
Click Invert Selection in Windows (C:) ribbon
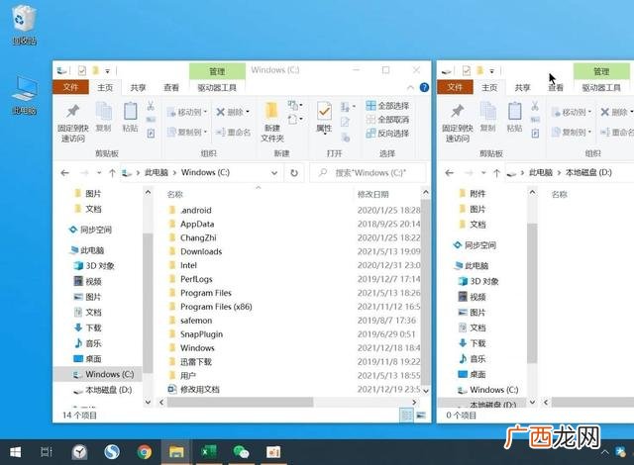pos(387,134)
